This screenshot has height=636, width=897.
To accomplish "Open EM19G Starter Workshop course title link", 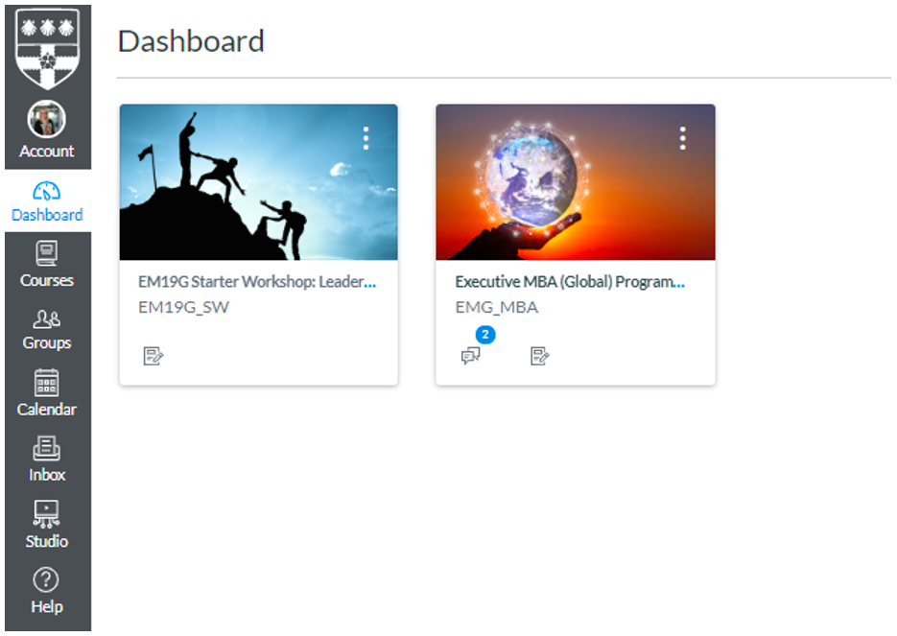I will point(256,282).
